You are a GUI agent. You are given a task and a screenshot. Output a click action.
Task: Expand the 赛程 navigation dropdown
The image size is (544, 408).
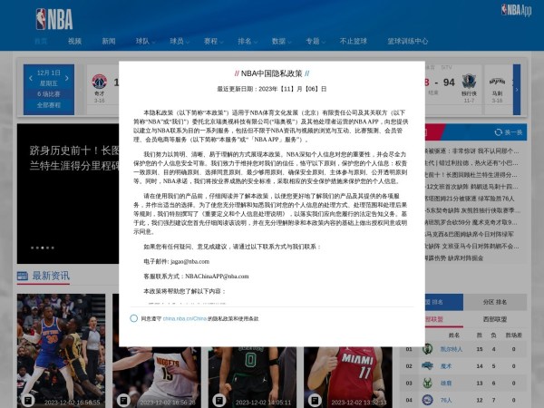tap(212, 41)
